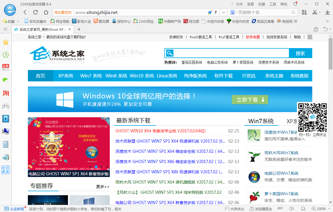Click the sidebar favorites star icon
This screenshot has width=333, height=212.
tap(5, 42)
